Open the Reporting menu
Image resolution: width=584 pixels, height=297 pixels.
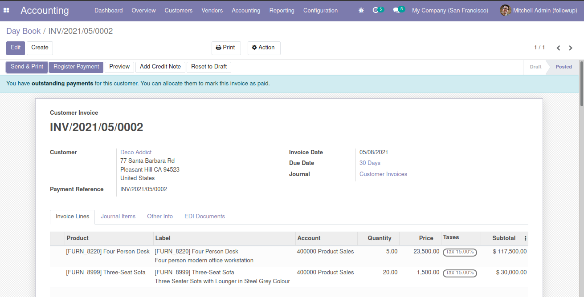tap(282, 10)
